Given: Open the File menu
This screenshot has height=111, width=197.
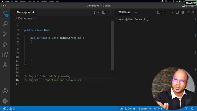Looking at the screenshot, I should [12, 1].
